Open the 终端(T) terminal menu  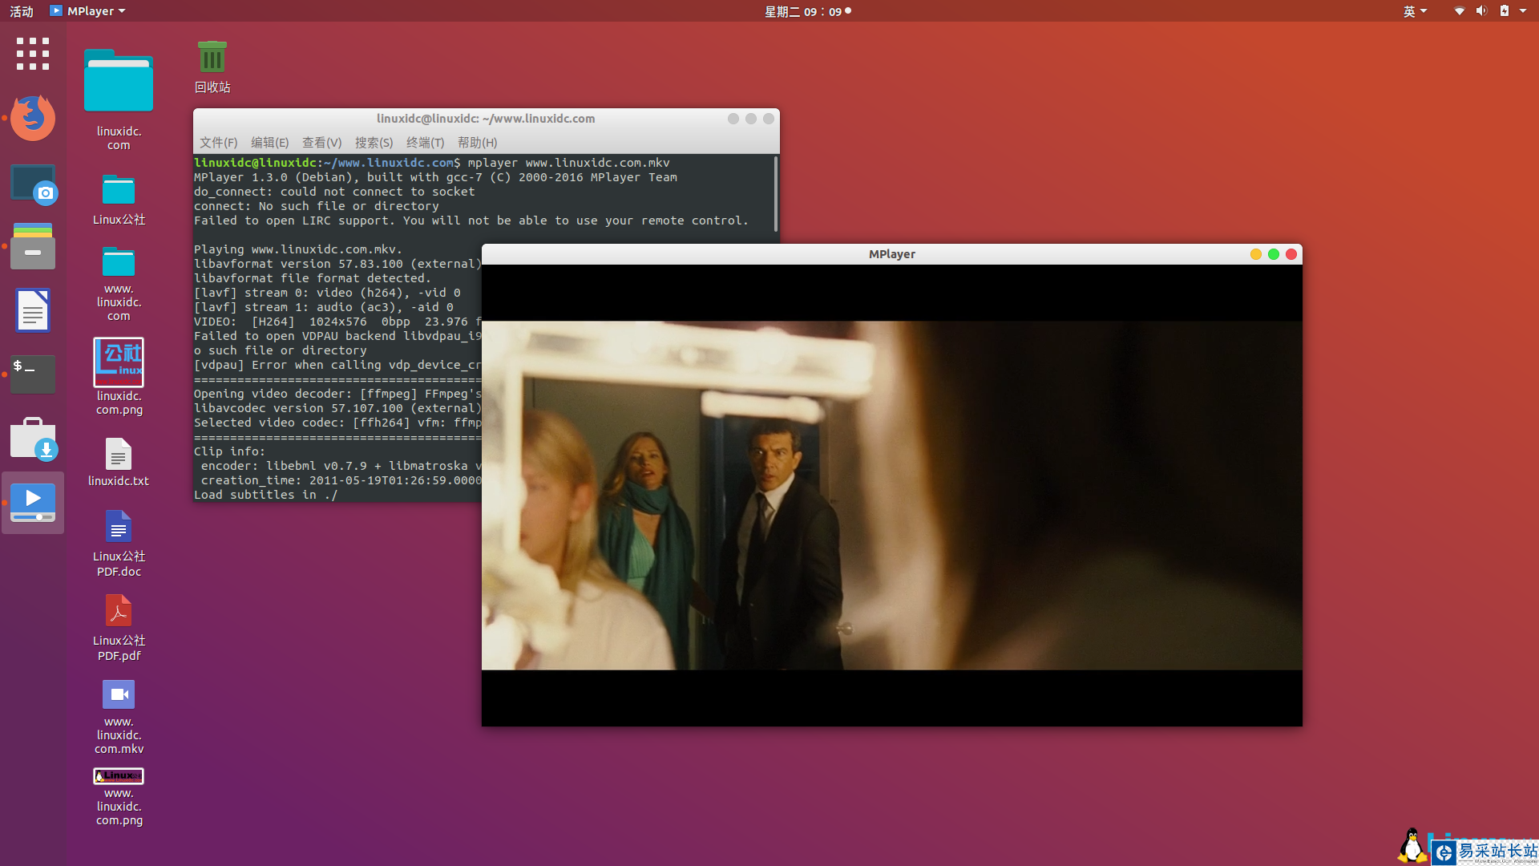point(425,143)
